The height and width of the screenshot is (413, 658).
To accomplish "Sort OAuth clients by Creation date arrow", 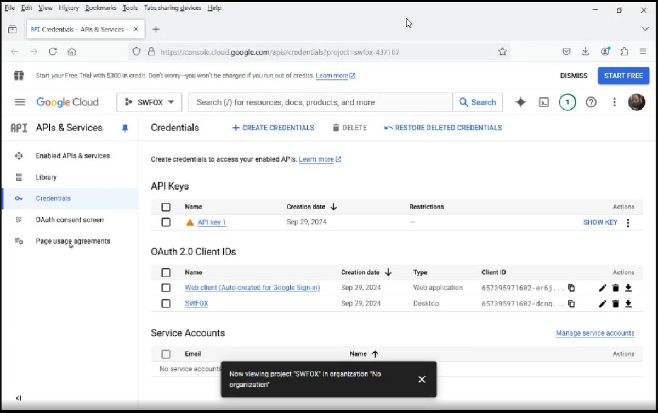I will point(388,272).
